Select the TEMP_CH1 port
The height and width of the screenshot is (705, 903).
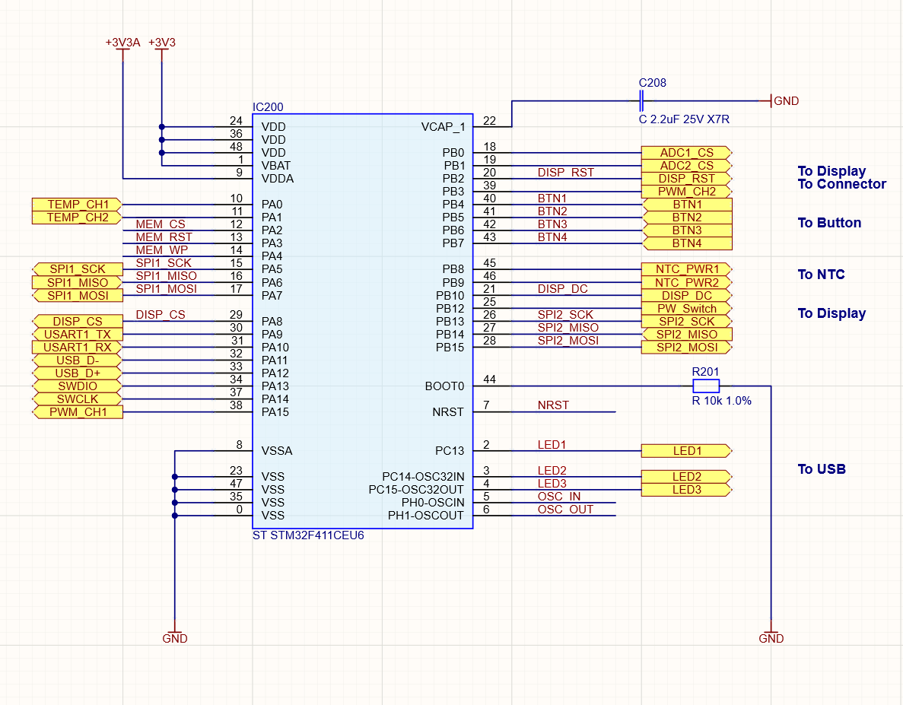[77, 205]
